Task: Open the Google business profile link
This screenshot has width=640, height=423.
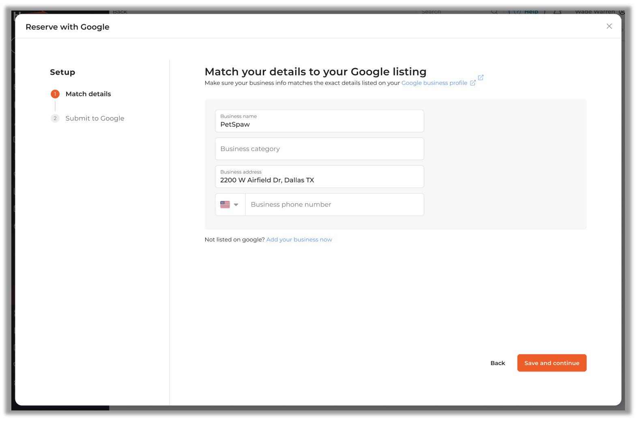Action: [434, 83]
